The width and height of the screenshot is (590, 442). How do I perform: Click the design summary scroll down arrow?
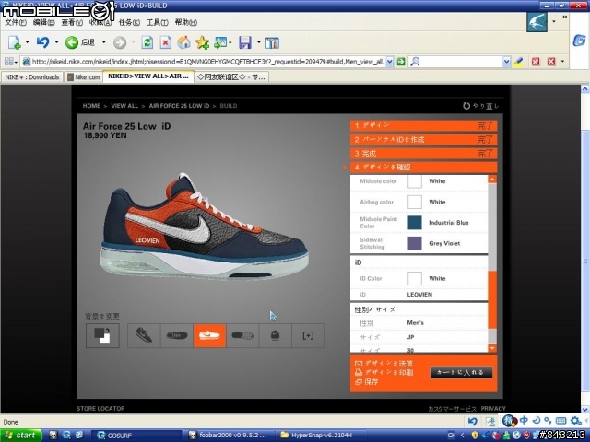click(492, 348)
